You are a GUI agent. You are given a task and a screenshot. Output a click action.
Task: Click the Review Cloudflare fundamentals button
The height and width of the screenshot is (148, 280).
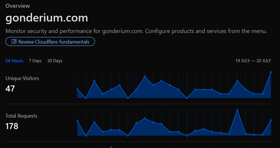pyautogui.click(x=50, y=42)
